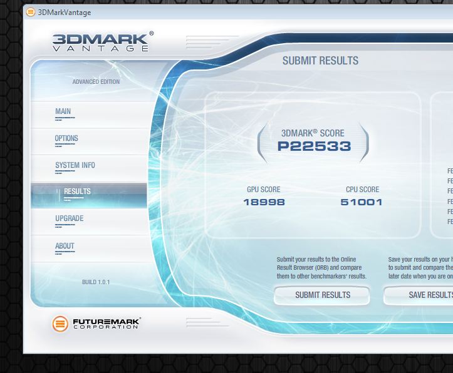Click the 3DMarkVantage window title text

point(65,13)
